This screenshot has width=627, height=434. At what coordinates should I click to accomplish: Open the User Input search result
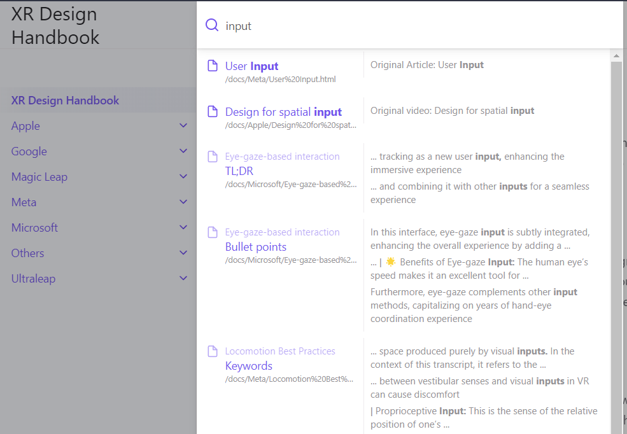[x=251, y=66]
